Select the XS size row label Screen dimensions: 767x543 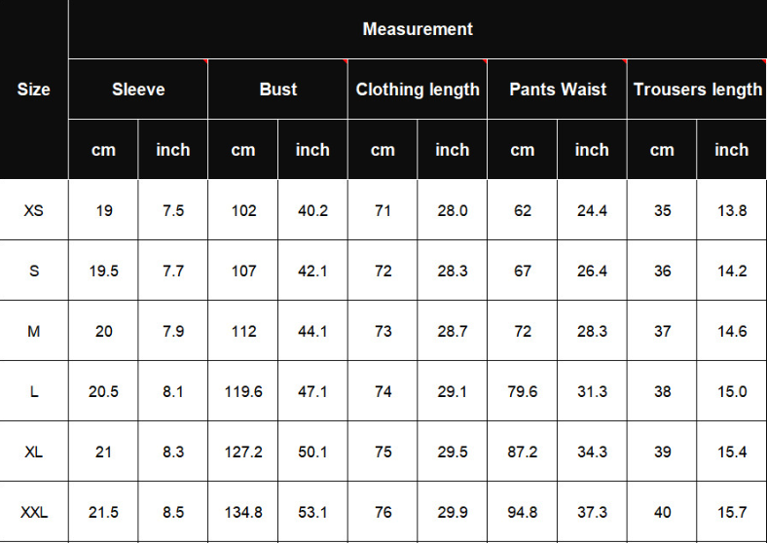(x=34, y=210)
